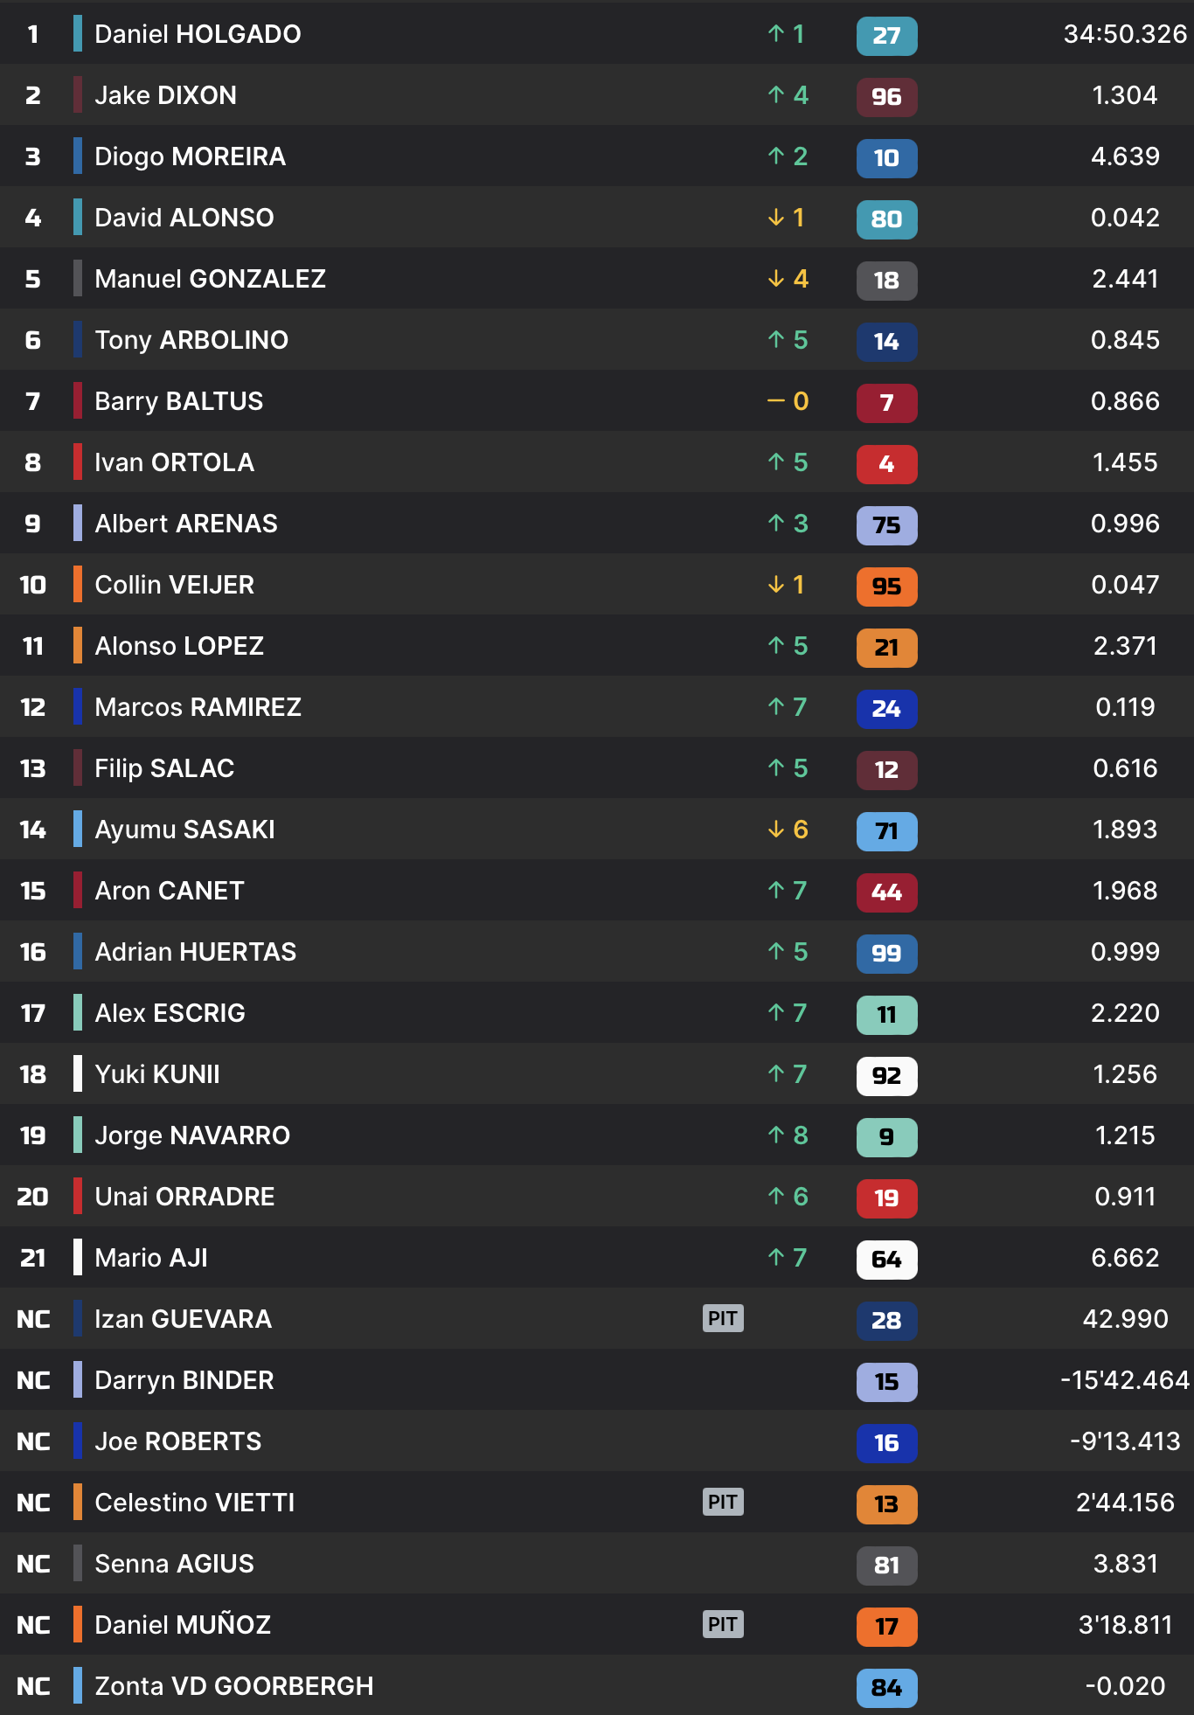This screenshot has height=1715, width=1194.
Task: Open David ALONSO's rider name
Action: 184,218
